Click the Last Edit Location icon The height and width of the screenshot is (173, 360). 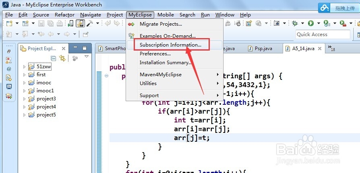(x=41, y=35)
